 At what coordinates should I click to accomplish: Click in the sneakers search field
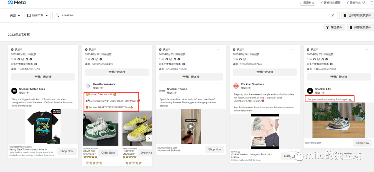[195, 15]
